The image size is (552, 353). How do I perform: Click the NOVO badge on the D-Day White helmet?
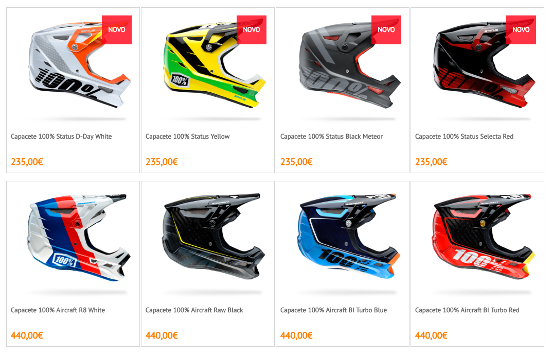(117, 29)
